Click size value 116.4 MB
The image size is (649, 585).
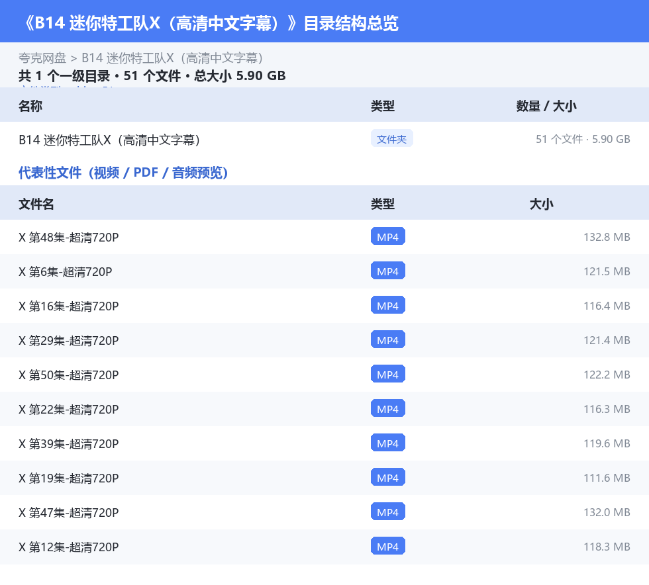click(x=607, y=305)
